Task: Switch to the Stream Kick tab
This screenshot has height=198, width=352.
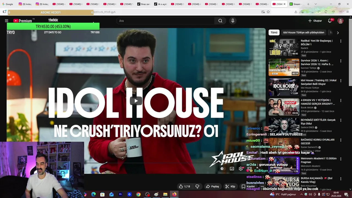Action: [x=296, y=4]
